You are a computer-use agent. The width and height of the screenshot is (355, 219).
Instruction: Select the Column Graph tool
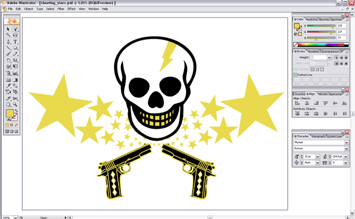(15, 73)
